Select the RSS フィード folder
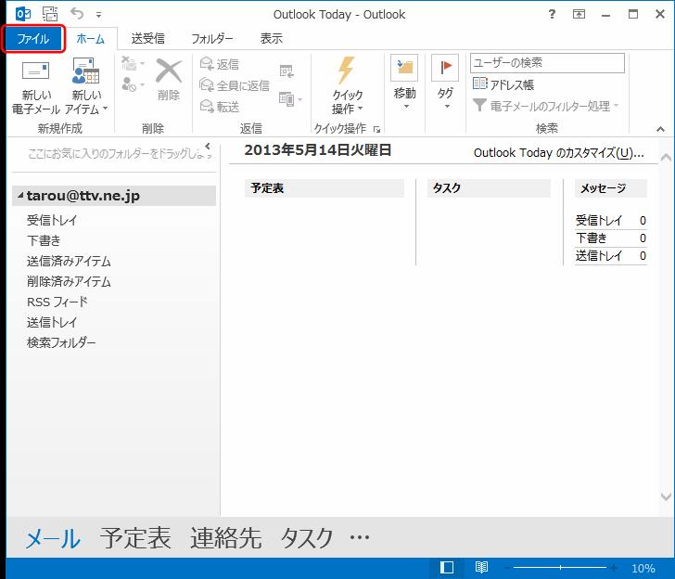The width and height of the screenshot is (675, 579). click(57, 302)
